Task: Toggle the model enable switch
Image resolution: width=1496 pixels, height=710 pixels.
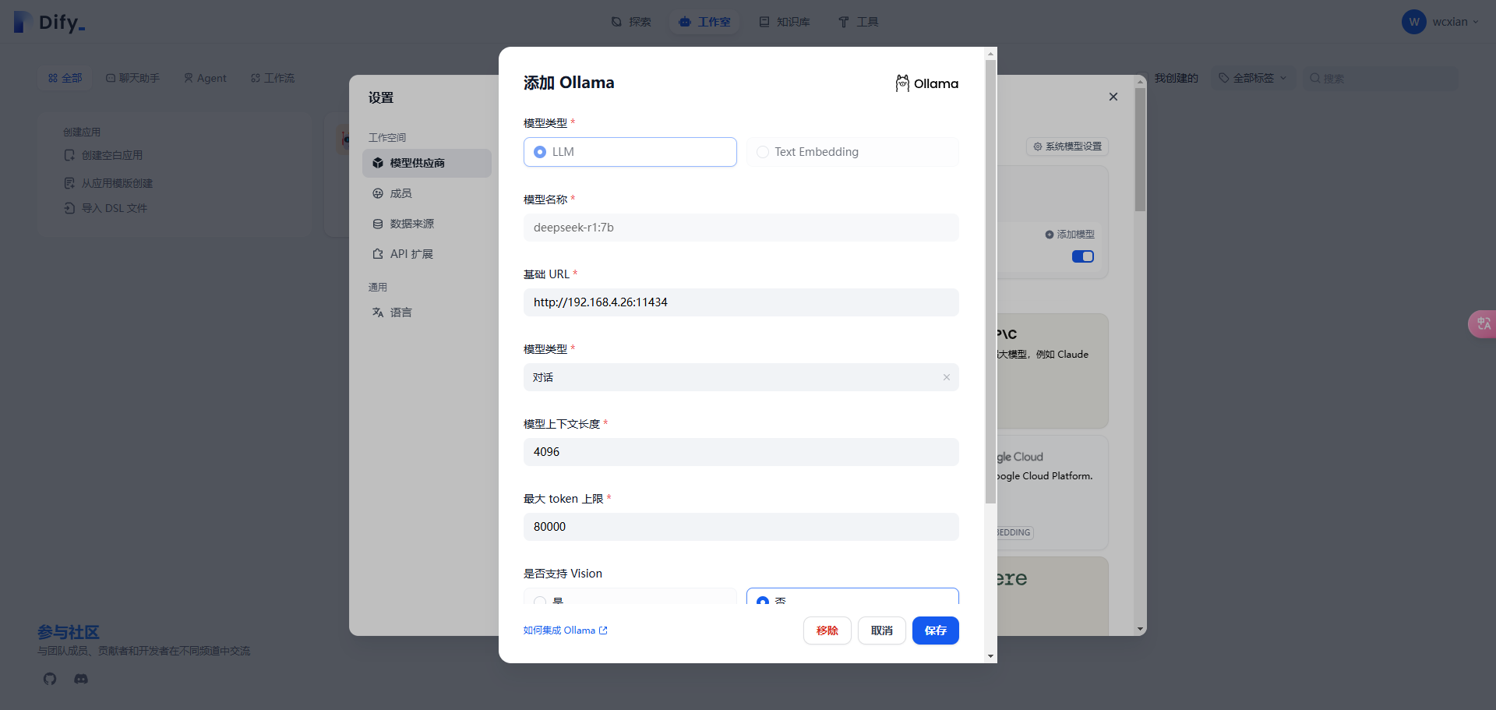Action: [1083, 256]
